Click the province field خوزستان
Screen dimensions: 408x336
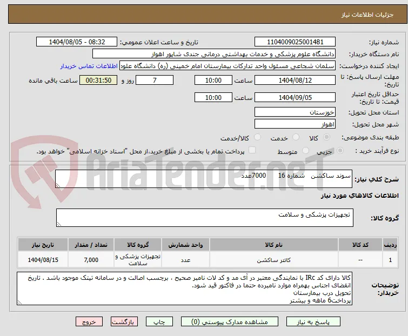pos(295,112)
